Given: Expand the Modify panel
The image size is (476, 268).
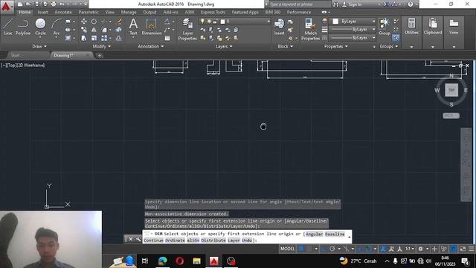Looking at the screenshot, I should coord(101,46).
